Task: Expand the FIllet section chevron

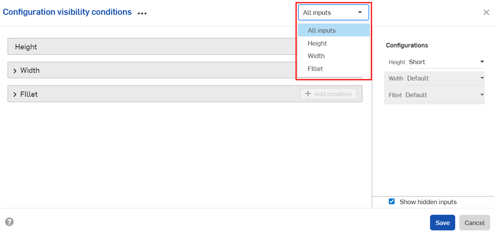Action: [15, 94]
